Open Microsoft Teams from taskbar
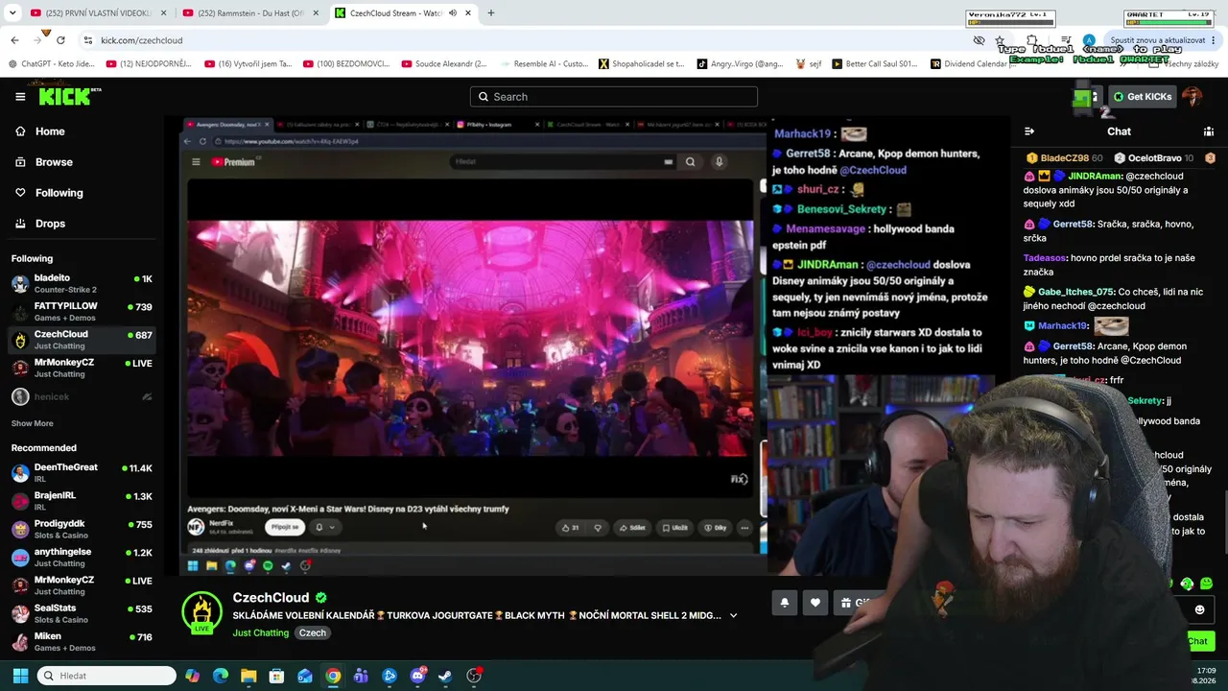The height and width of the screenshot is (691, 1228). click(361, 676)
